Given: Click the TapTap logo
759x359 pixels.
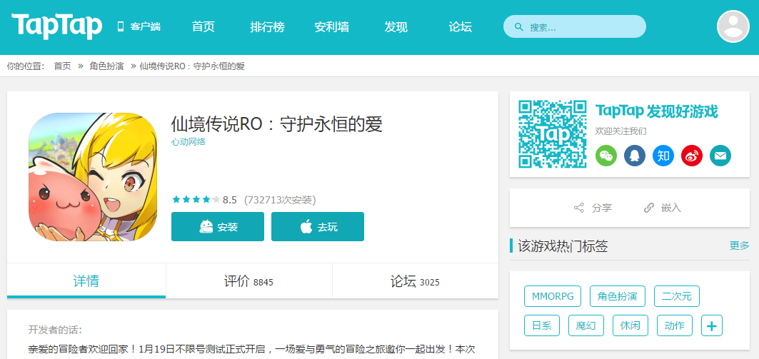Looking at the screenshot, I should (56, 26).
